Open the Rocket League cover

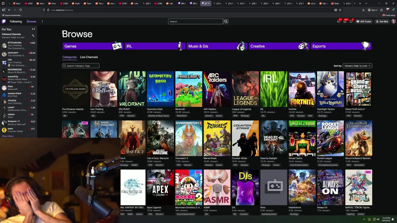coord(330,138)
